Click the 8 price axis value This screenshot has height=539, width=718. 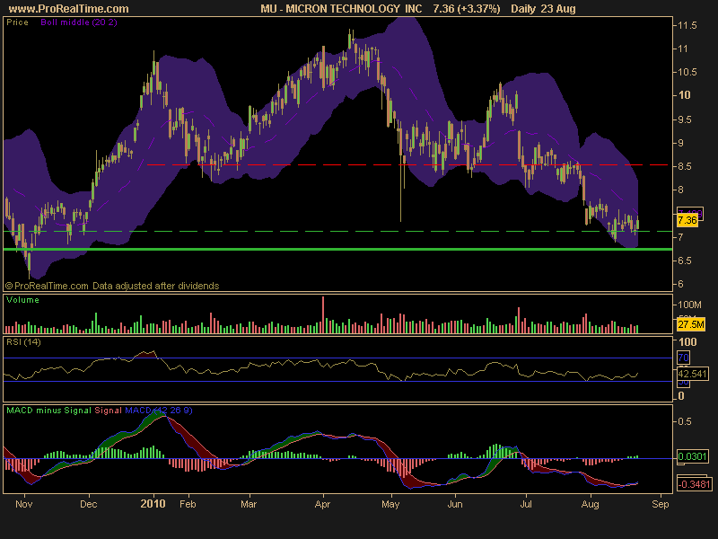680,190
